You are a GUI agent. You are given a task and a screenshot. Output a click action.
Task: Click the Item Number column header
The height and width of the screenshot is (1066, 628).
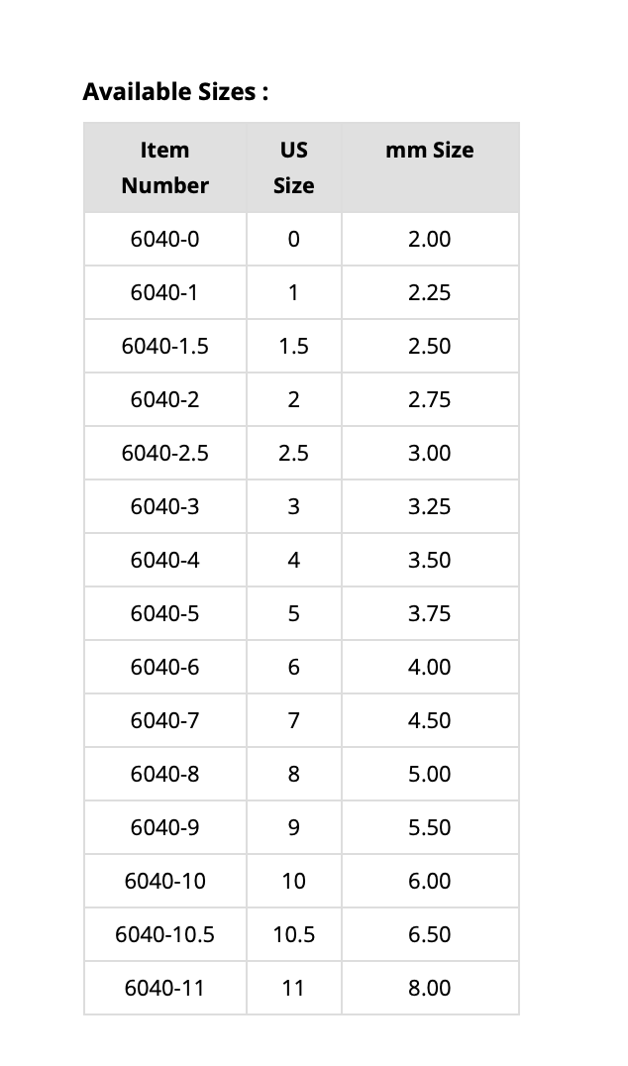tap(164, 167)
